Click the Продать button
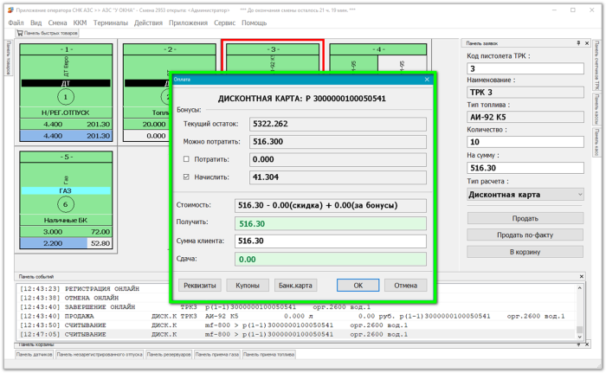 pyautogui.click(x=525, y=218)
